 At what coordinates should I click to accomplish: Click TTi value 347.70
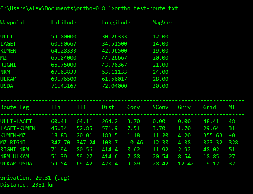click(61, 143)
